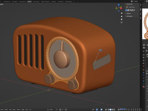Open the Animation workspace tab

[x=15, y=2]
